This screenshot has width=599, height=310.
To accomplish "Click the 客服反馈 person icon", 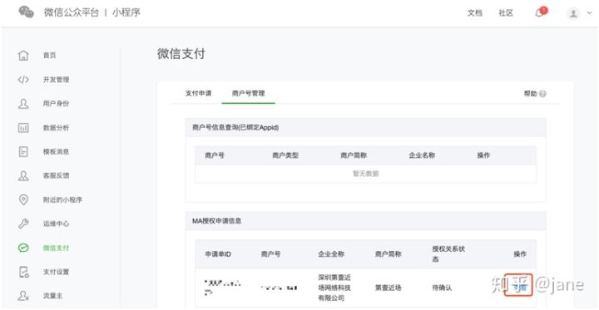I will pos(23,175).
